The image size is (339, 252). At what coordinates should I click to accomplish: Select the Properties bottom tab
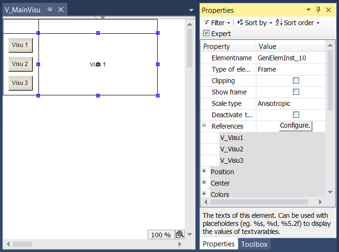tap(218, 244)
